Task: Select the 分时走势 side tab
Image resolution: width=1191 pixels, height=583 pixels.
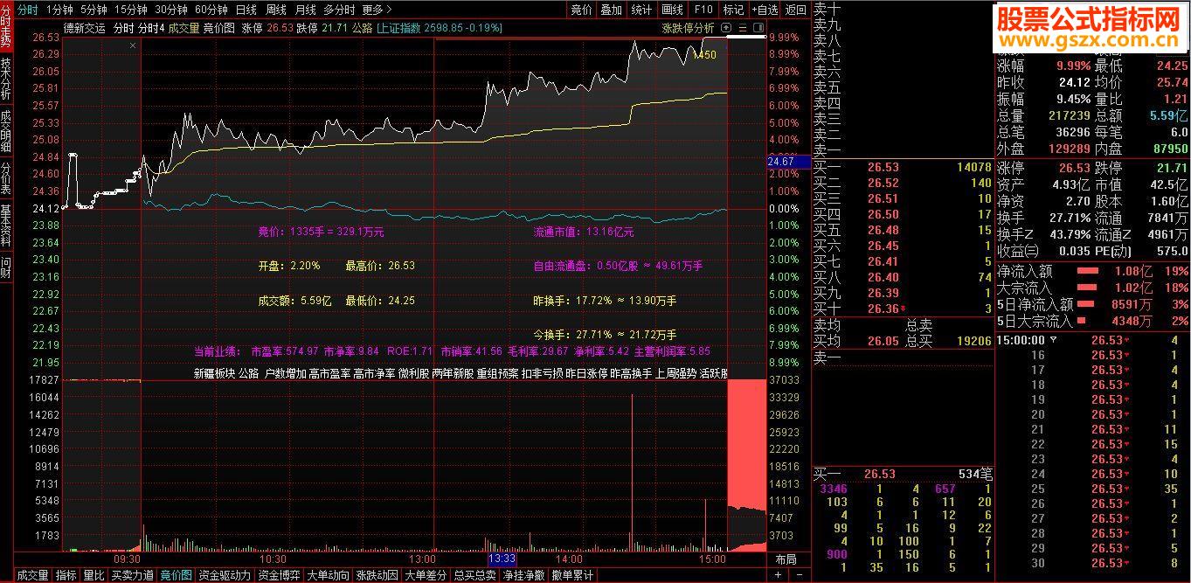Action: [x=6, y=25]
